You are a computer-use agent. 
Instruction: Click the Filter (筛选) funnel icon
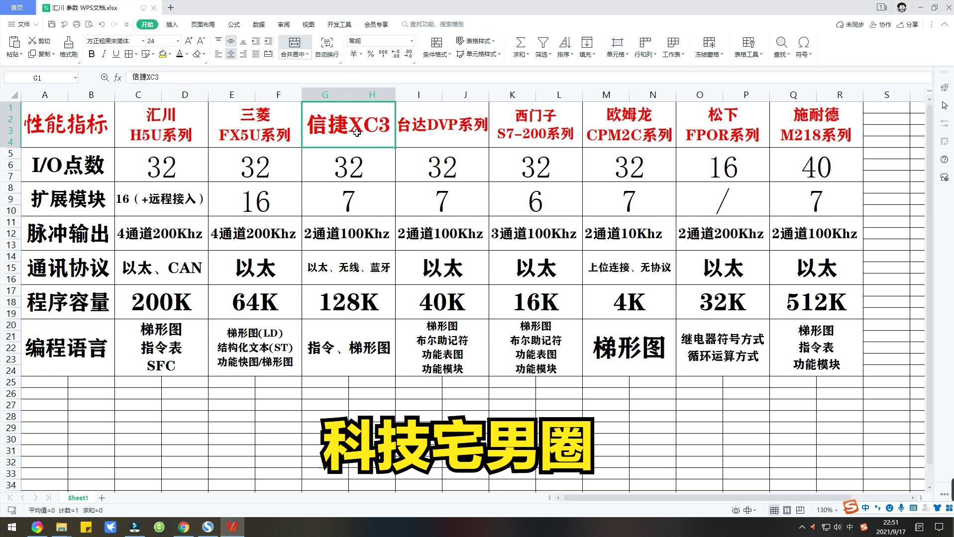click(x=543, y=42)
